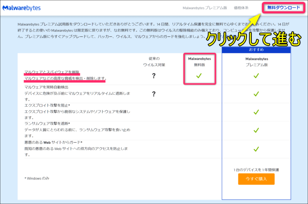Click the エクスプロイト攻撃から脆弱なシステム description
308x204 pixels.
(x=77, y=114)
